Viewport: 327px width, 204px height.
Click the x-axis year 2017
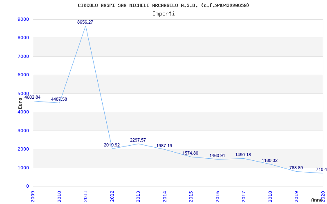[x=244, y=197]
